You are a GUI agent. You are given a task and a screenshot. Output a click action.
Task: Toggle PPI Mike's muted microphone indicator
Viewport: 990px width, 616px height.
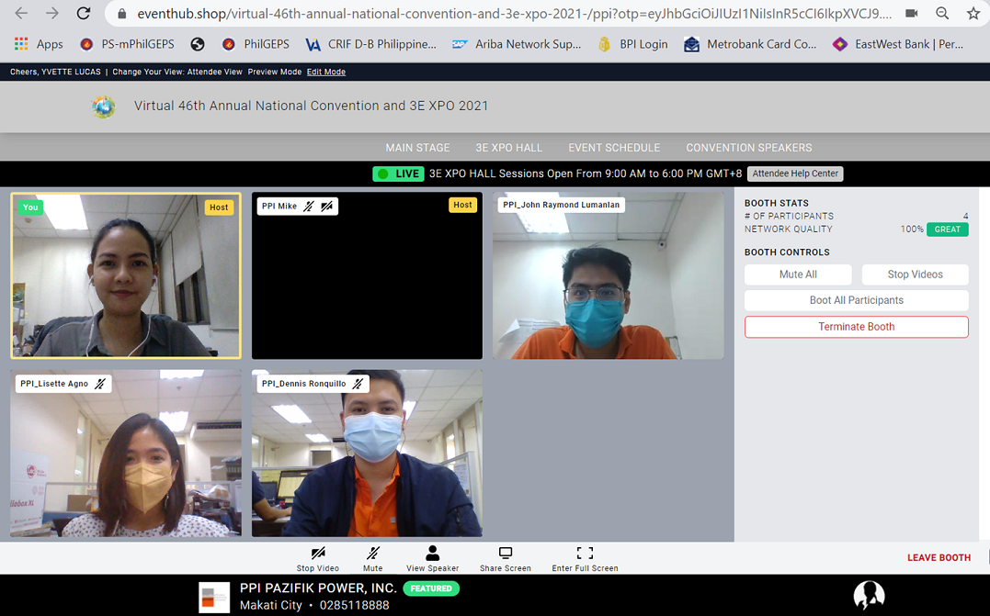309,207
